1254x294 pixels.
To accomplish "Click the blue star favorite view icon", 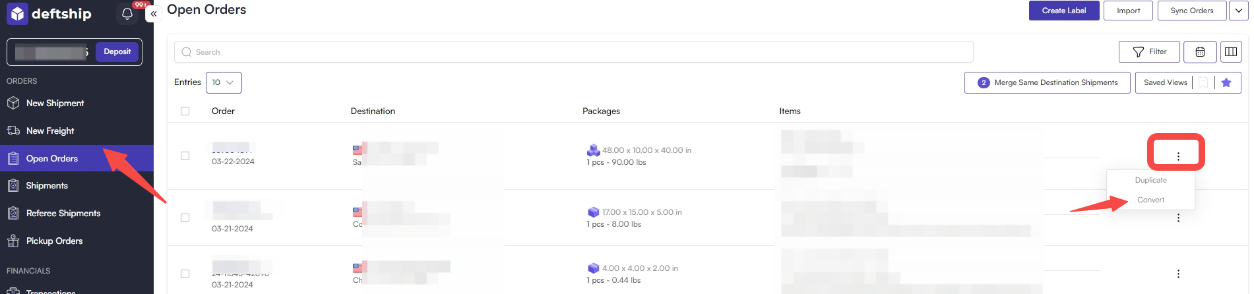I will coord(1226,82).
